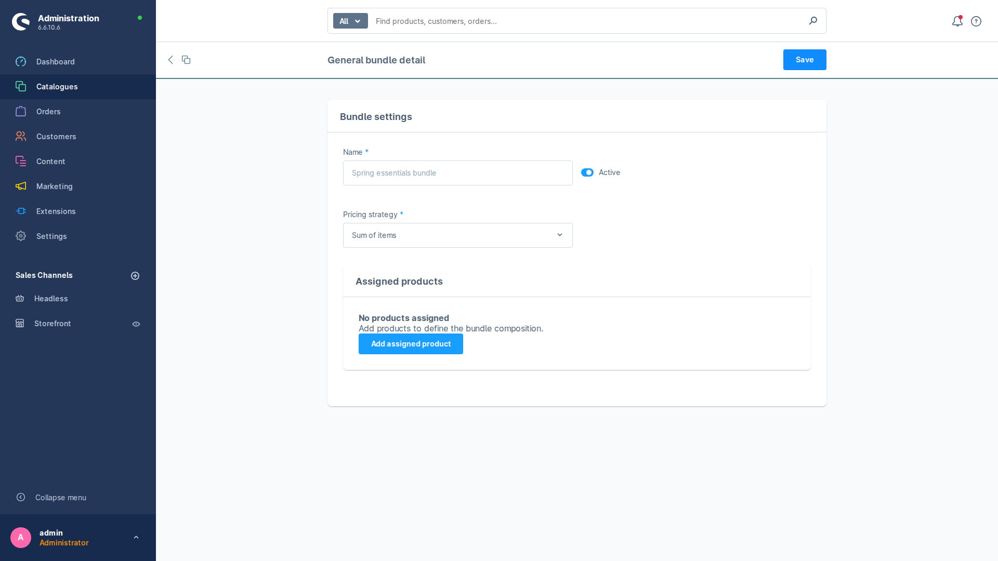
Task: Open the help question mark icon
Action: [x=976, y=21]
